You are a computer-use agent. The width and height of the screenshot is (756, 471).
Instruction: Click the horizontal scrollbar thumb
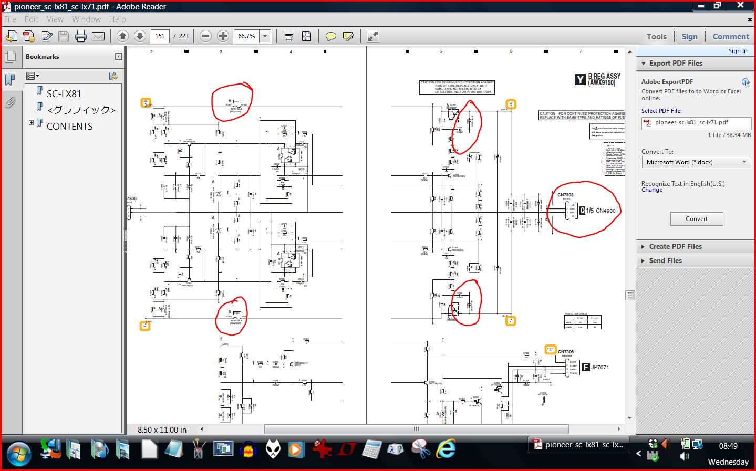click(416, 430)
